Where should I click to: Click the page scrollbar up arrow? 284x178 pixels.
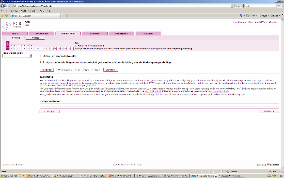(283, 20)
